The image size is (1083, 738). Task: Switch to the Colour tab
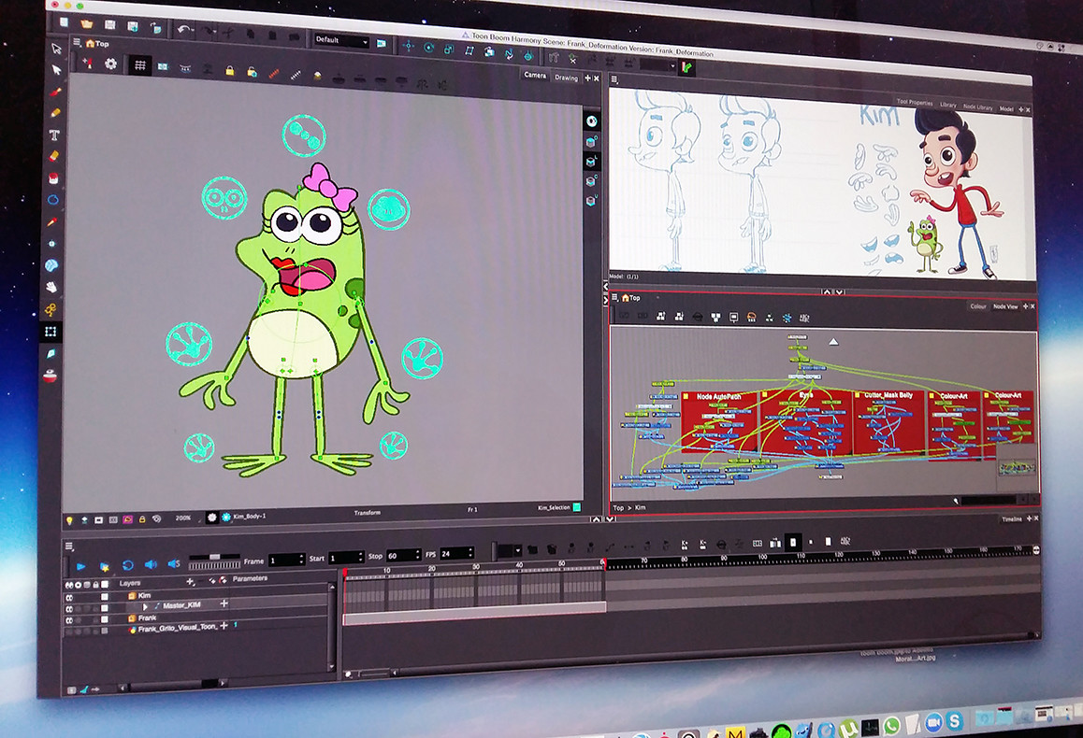978,306
